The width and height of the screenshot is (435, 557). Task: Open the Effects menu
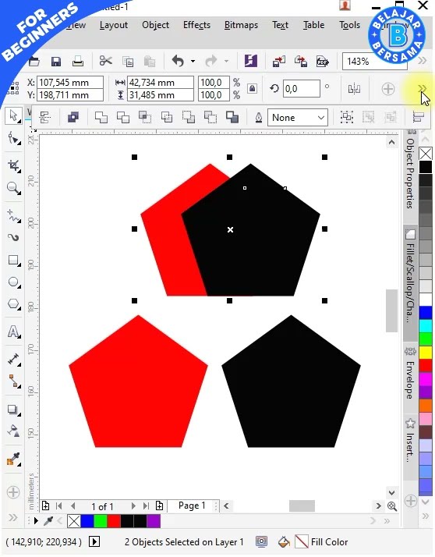[x=196, y=25]
